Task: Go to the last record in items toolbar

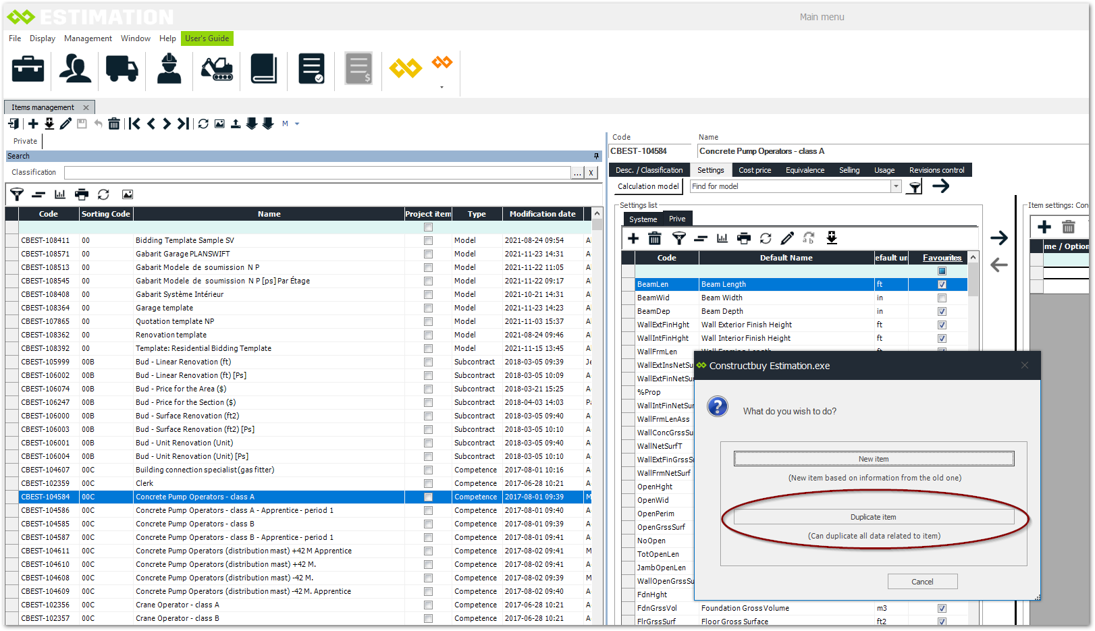Action: pos(183,124)
